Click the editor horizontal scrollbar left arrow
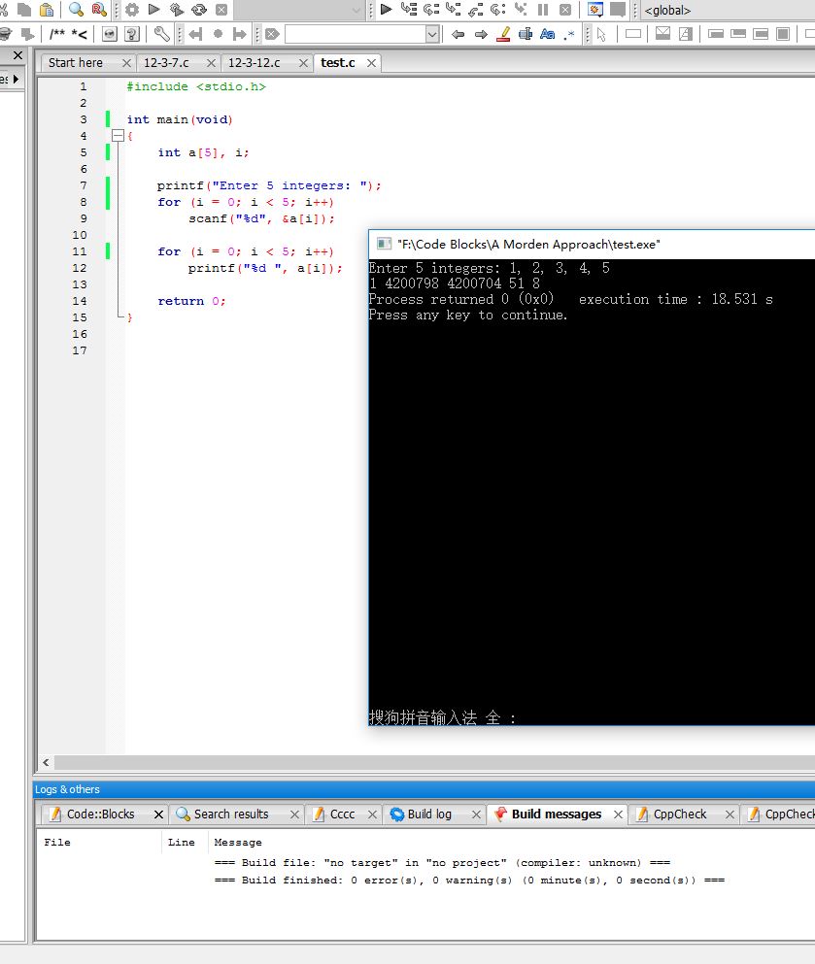This screenshot has height=964, width=815. click(46, 762)
